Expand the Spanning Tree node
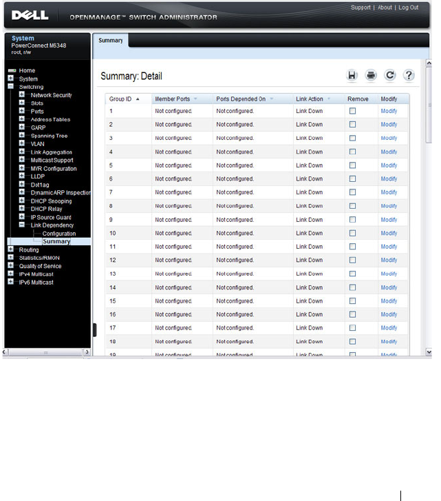 pyautogui.click(x=22, y=135)
